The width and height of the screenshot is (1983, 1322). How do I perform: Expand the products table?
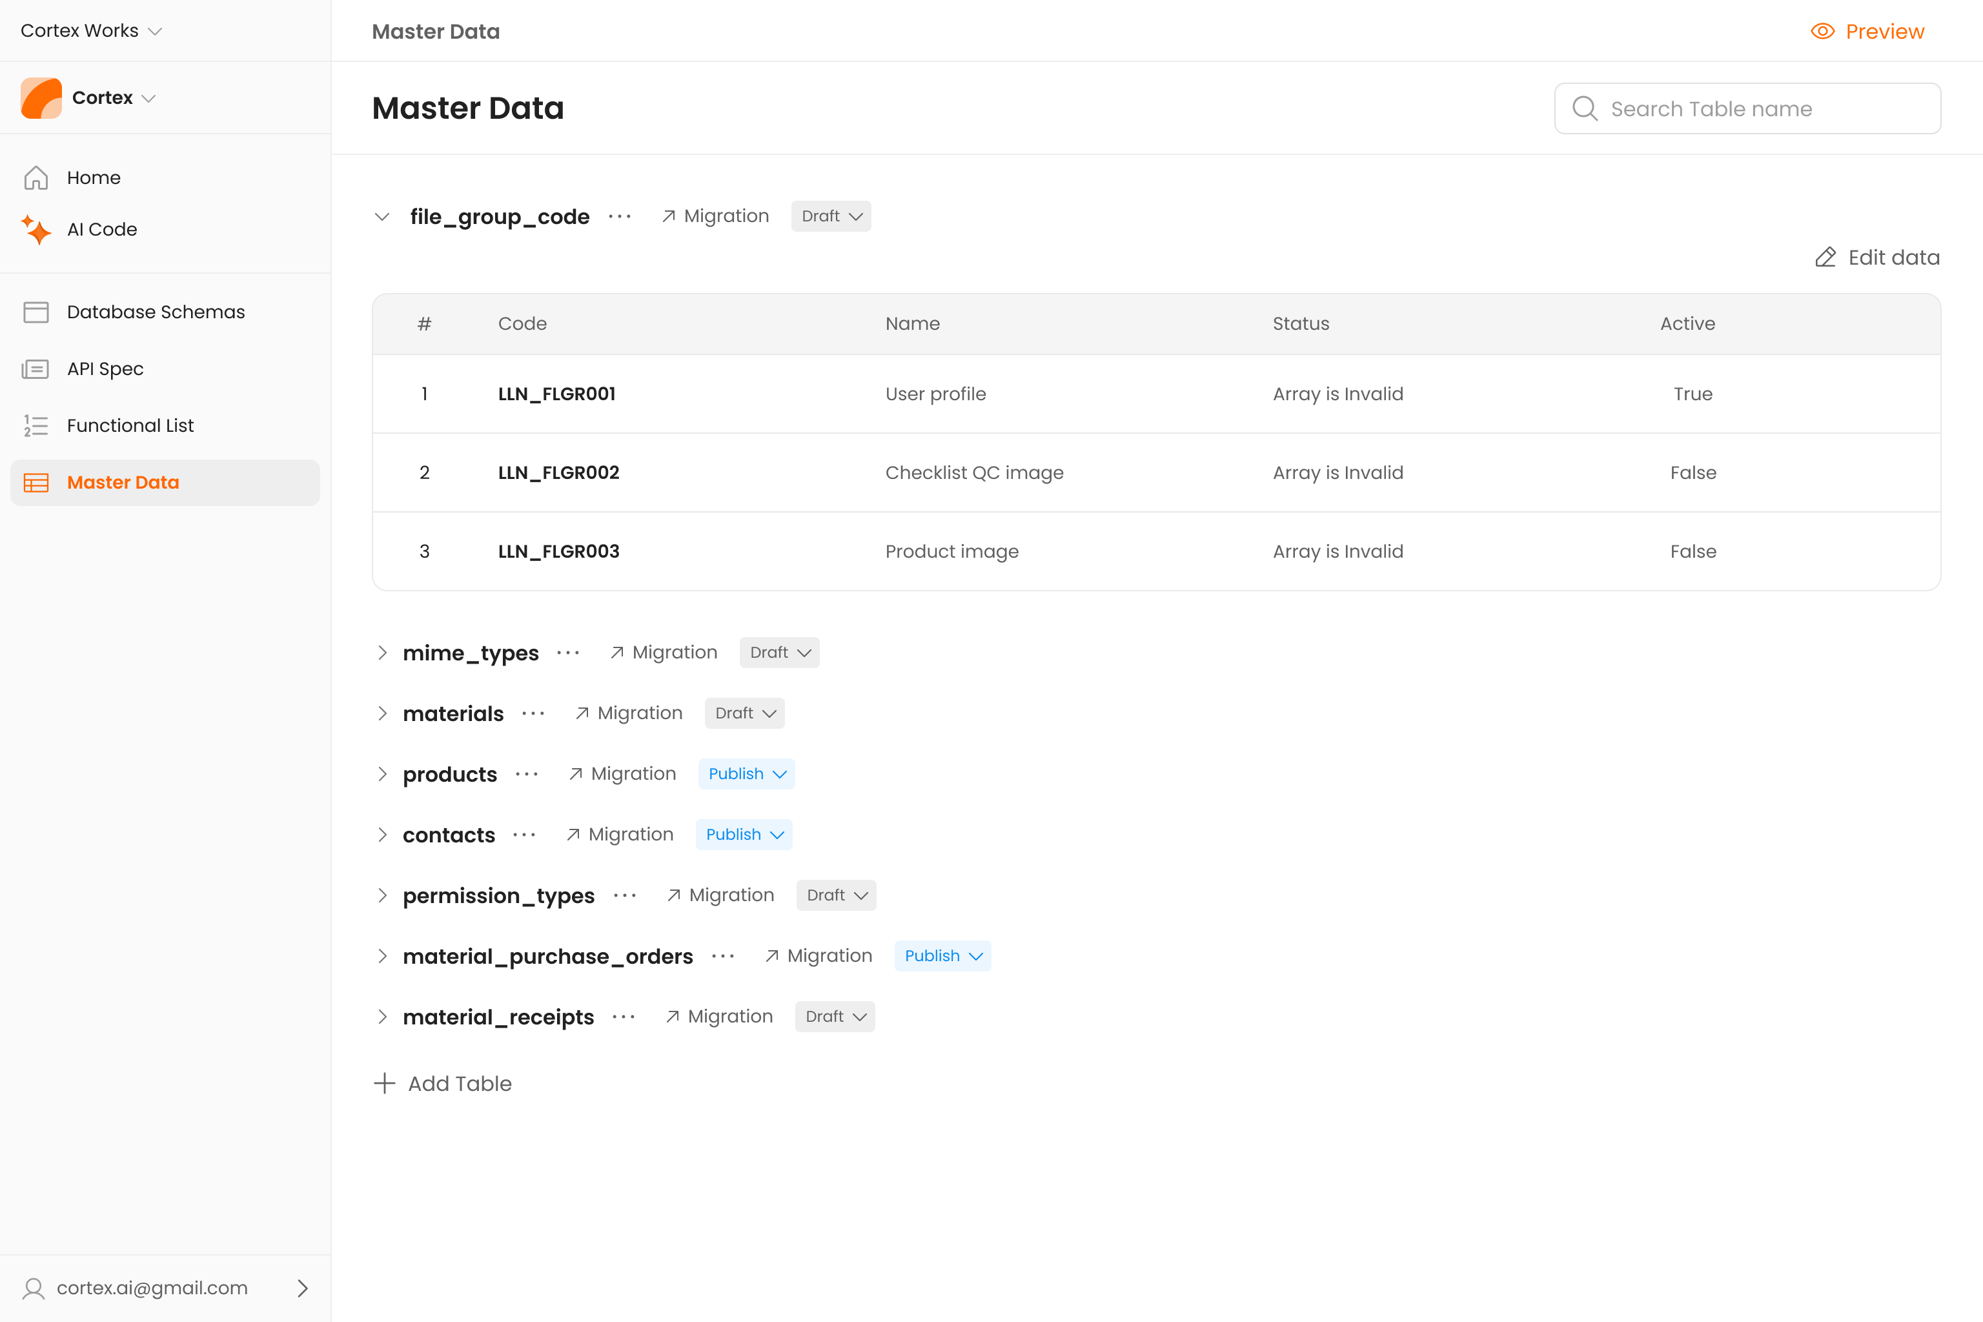[382, 774]
